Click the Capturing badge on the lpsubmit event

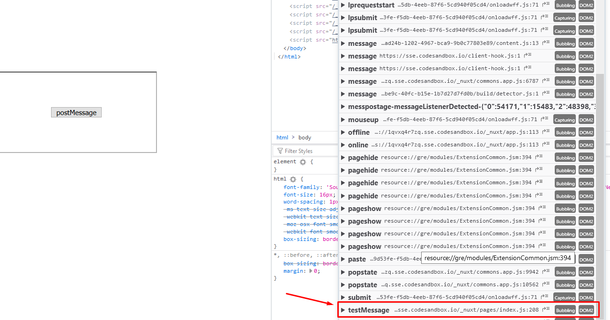[x=564, y=17]
